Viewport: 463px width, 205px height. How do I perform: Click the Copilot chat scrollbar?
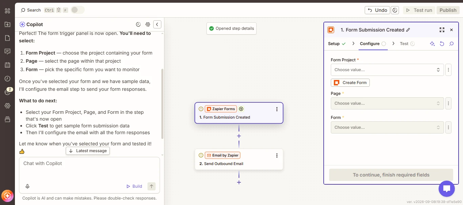click(162, 103)
